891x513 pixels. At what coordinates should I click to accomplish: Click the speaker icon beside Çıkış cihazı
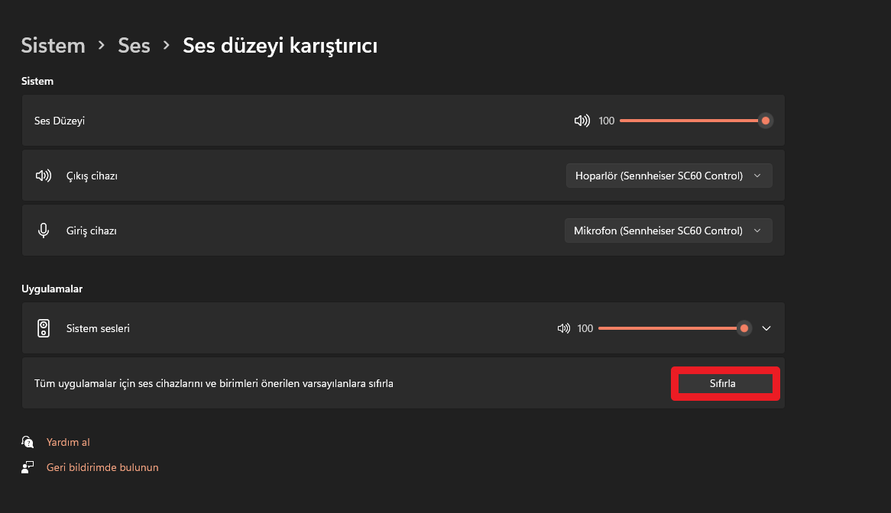[x=44, y=176]
